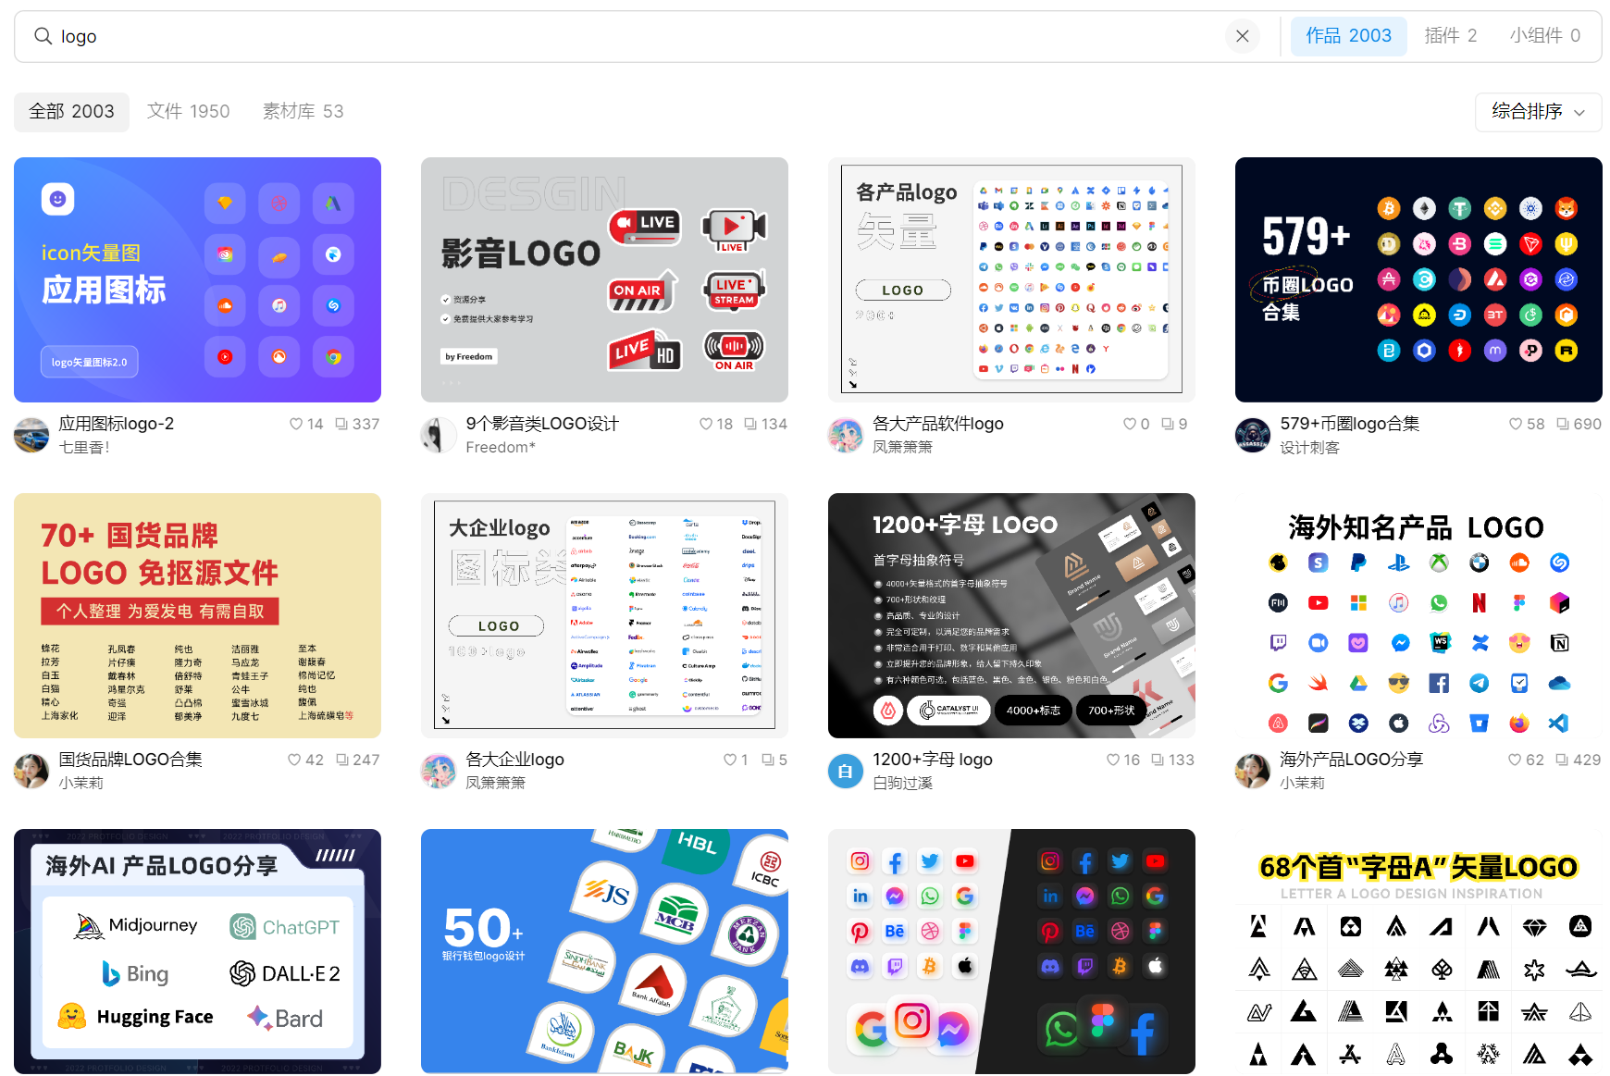Open the 海外AI产品LOGO分享 thumbnail
The width and height of the screenshot is (1610, 1076).
[x=197, y=951]
